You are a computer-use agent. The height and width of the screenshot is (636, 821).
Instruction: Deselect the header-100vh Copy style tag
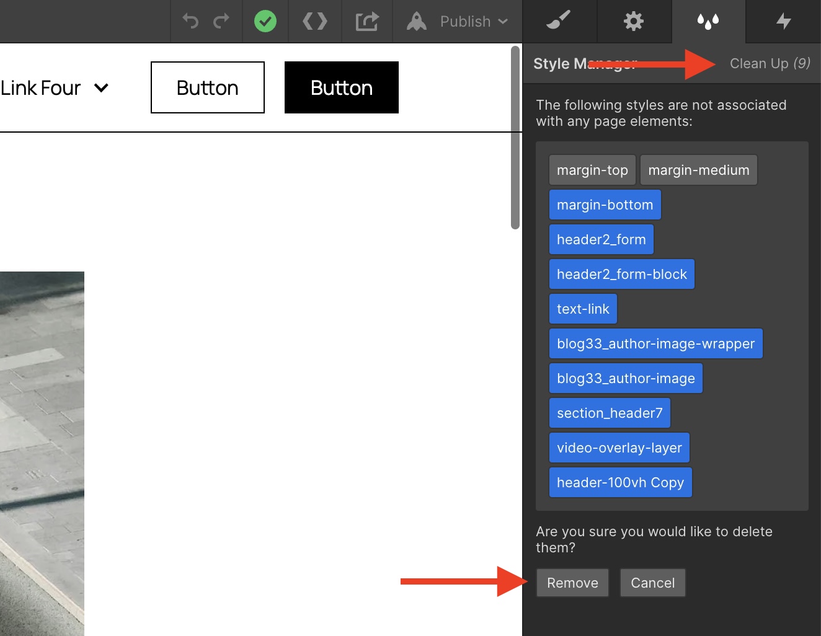tap(620, 482)
